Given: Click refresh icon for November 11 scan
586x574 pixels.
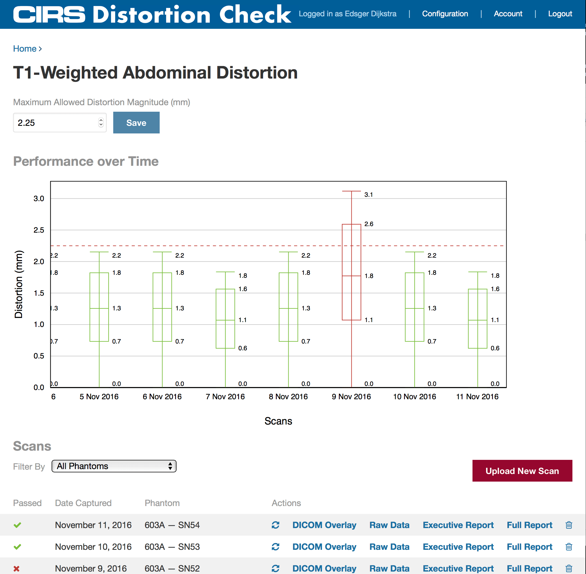Looking at the screenshot, I should click(x=275, y=525).
